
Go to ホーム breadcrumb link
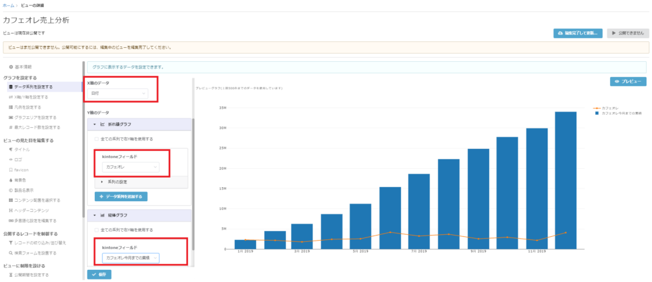click(x=8, y=5)
